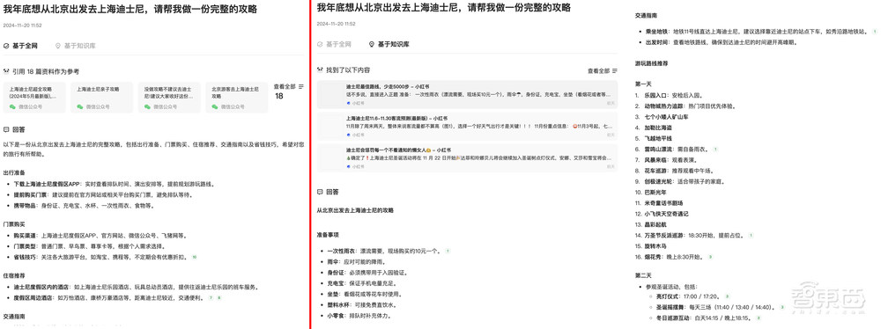Switch to 基于全网 tab in left pane

pos(20,46)
